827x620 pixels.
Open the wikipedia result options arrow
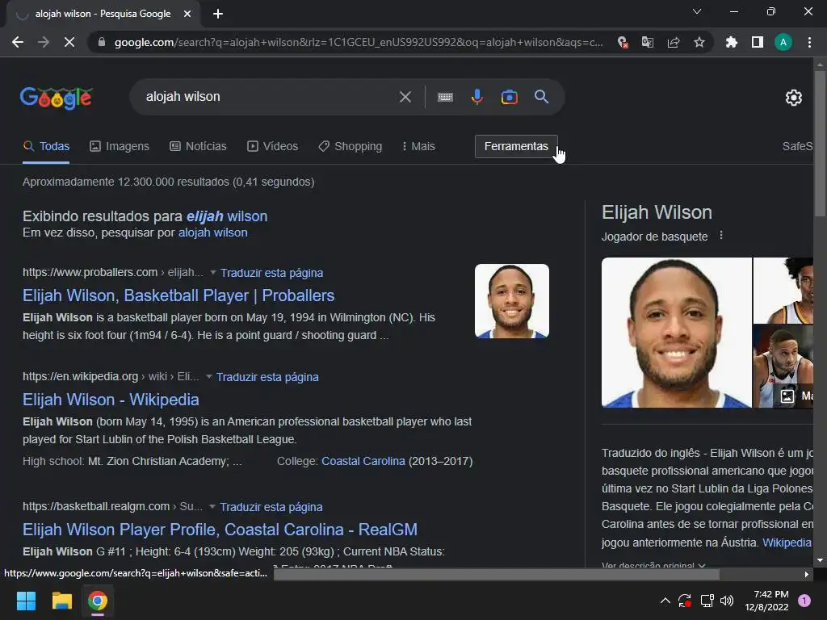coord(209,377)
